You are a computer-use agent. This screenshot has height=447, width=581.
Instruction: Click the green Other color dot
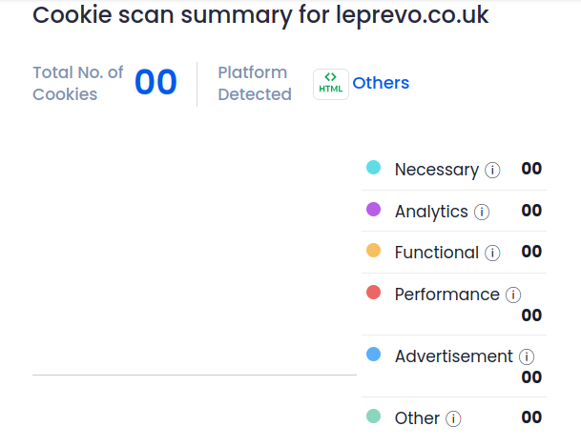tap(374, 417)
